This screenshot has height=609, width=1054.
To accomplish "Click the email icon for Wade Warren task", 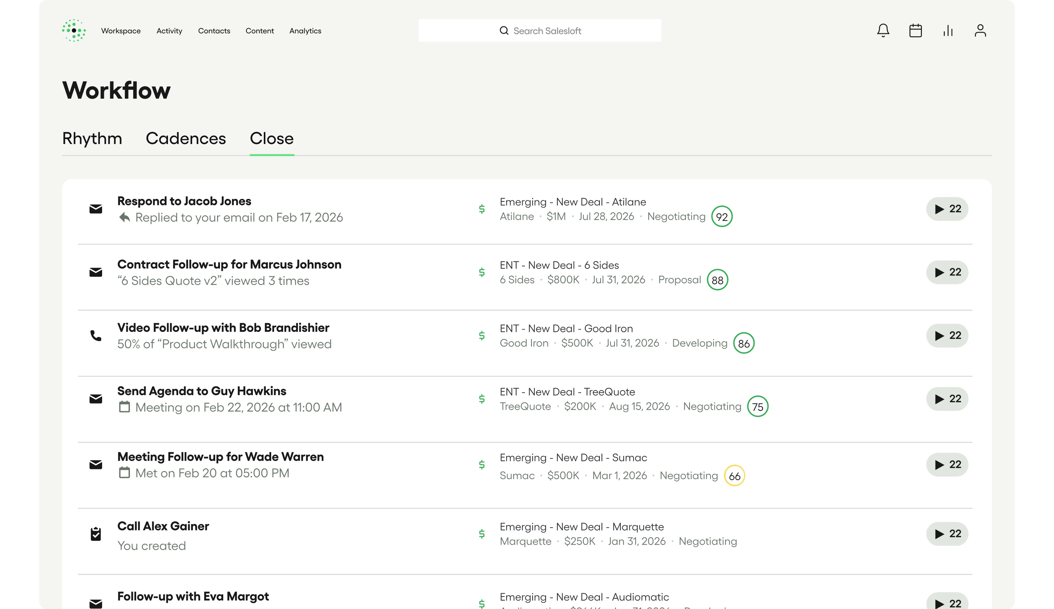I will tap(96, 465).
